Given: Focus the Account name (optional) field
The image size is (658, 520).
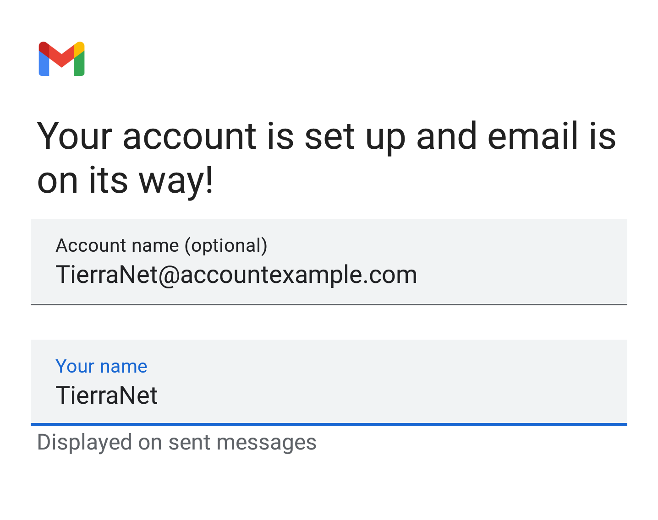Looking at the screenshot, I should pos(329,261).
